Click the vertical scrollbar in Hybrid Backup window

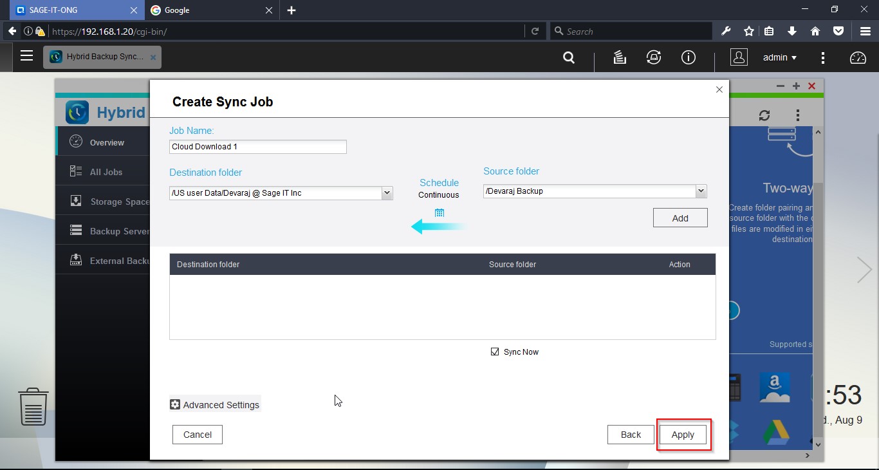[818, 283]
